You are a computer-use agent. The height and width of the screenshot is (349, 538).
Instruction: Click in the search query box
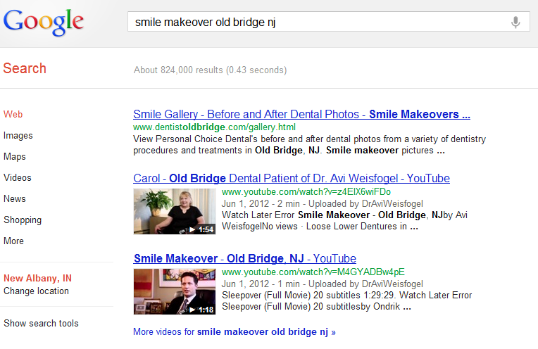319,22
